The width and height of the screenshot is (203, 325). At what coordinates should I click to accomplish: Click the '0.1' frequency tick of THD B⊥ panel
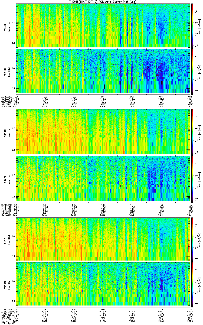click(x=13, y=149)
